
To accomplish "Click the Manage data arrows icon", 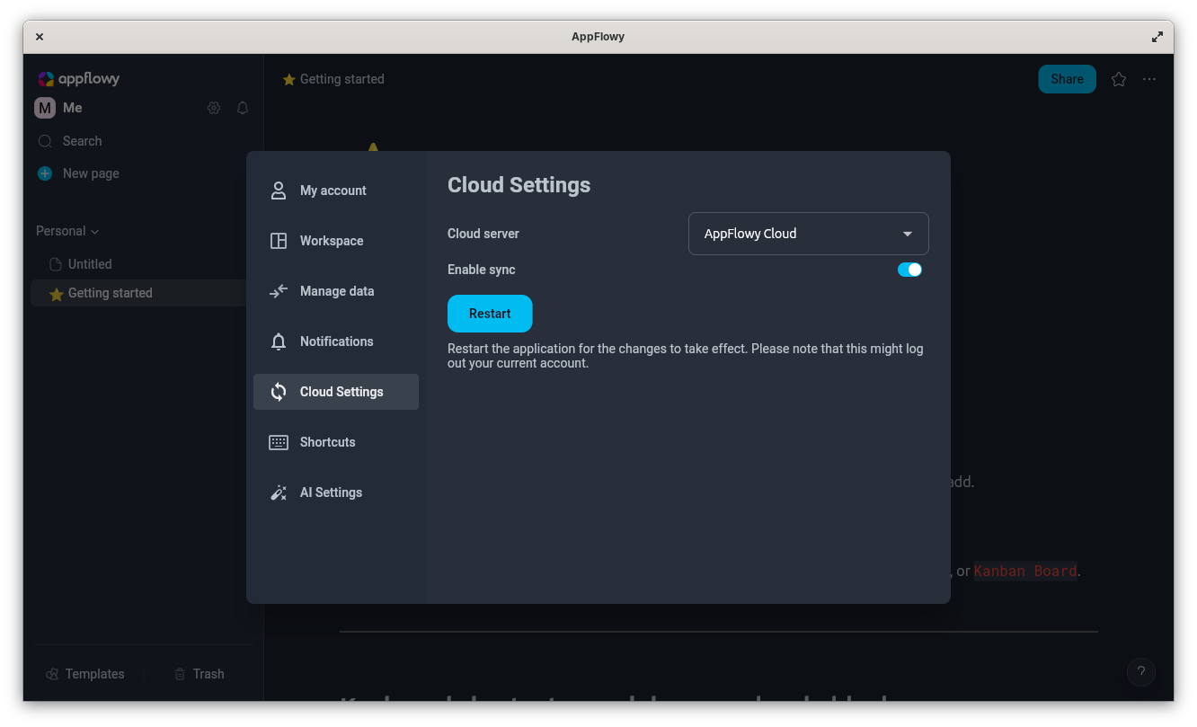I will [x=279, y=291].
